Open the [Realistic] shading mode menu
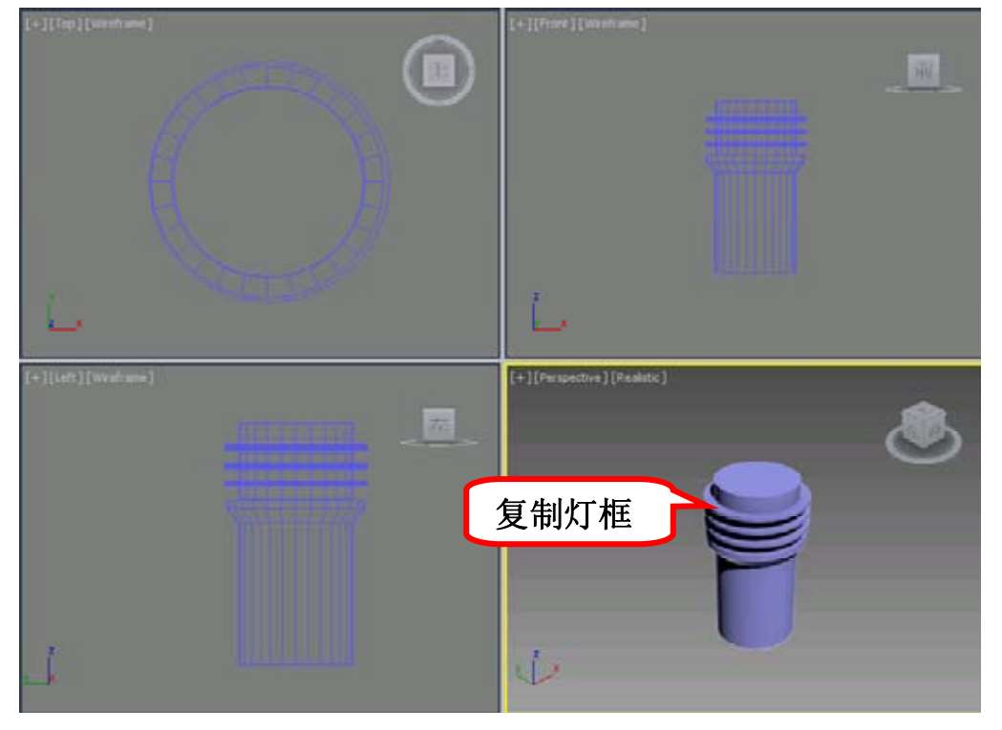Viewport: 1002px width, 730px height. [x=638, y=378]
